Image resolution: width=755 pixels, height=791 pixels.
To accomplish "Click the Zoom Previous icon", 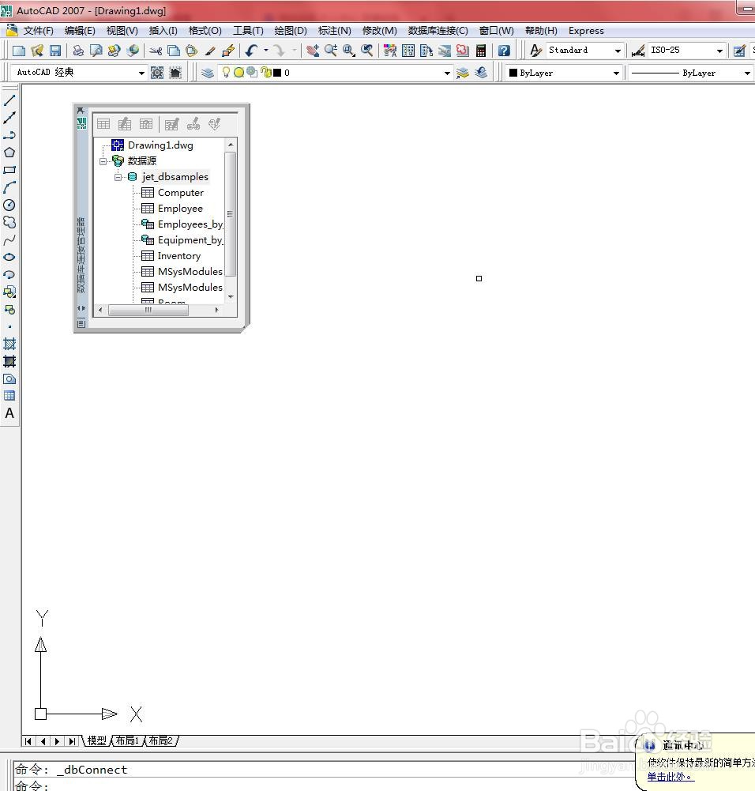I will pyautogui.click(x=367, y=51).
